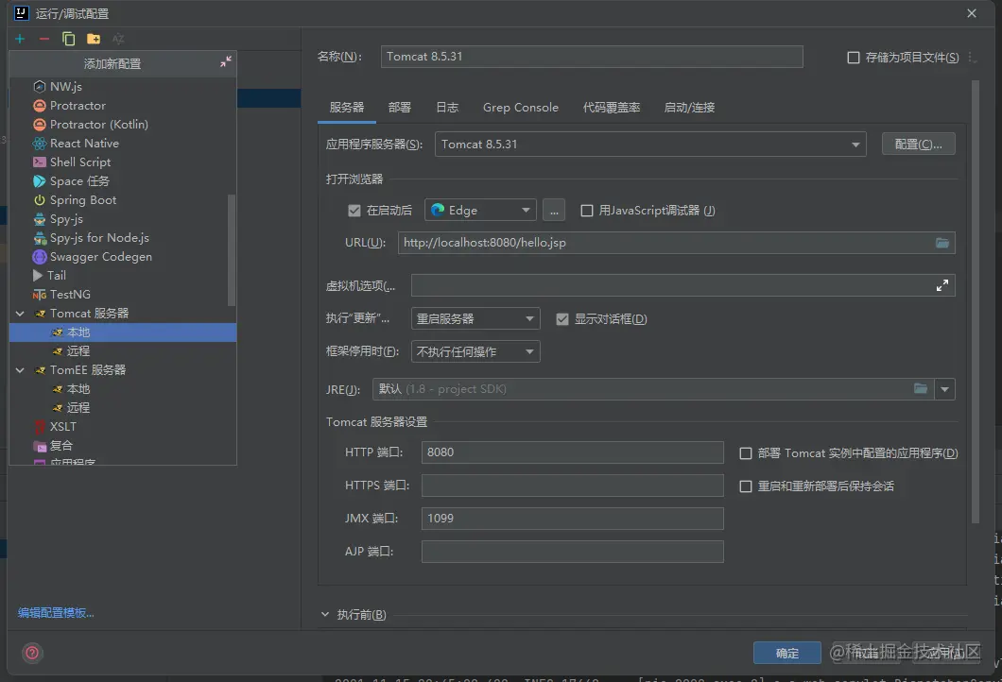The image size is (1002, 682).
Task: Switch to the 服务器 tab
Action: click(347, 108)
